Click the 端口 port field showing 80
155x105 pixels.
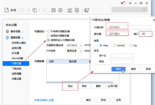tap(146, 34)
